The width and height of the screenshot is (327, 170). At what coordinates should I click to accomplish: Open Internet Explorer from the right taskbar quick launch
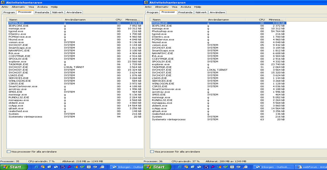point(180,167)
